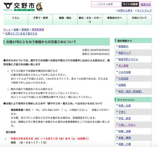Open 結婚・離婚 life event link
Image resolution: width=158 pixels, height=147 pixels.
[x=124, y=138]
